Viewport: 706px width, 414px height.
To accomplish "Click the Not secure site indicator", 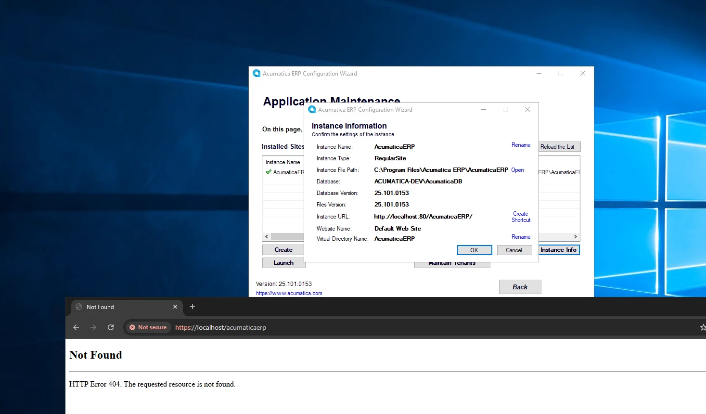I will coord(148,327).
